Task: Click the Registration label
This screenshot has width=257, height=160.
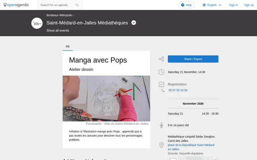Action: click(x=177, y=84)
